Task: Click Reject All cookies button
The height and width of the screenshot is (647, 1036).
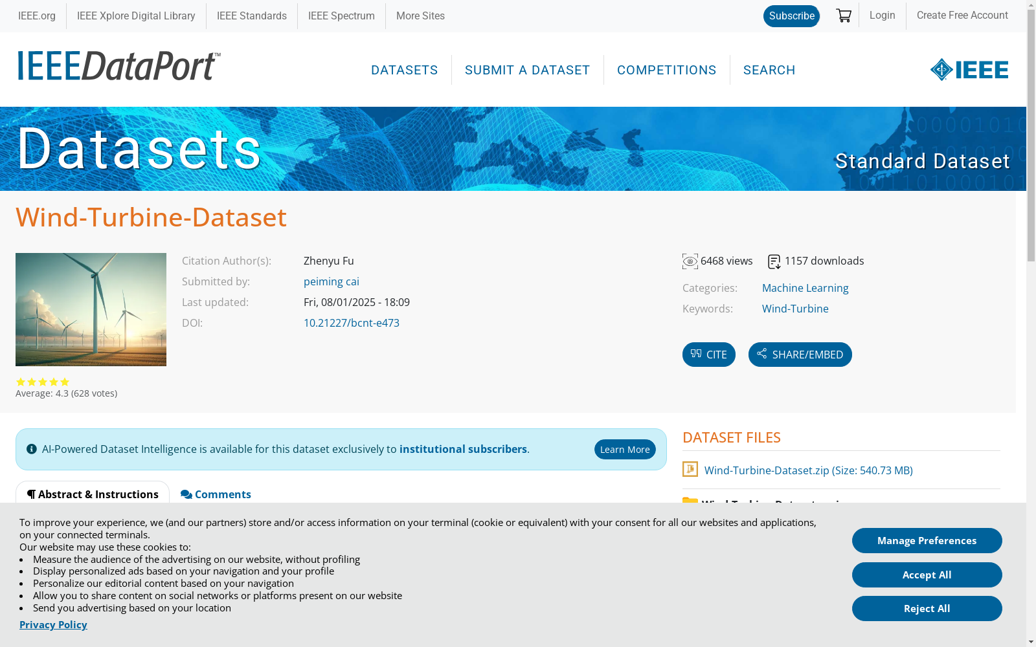Action: pos(927,609)
